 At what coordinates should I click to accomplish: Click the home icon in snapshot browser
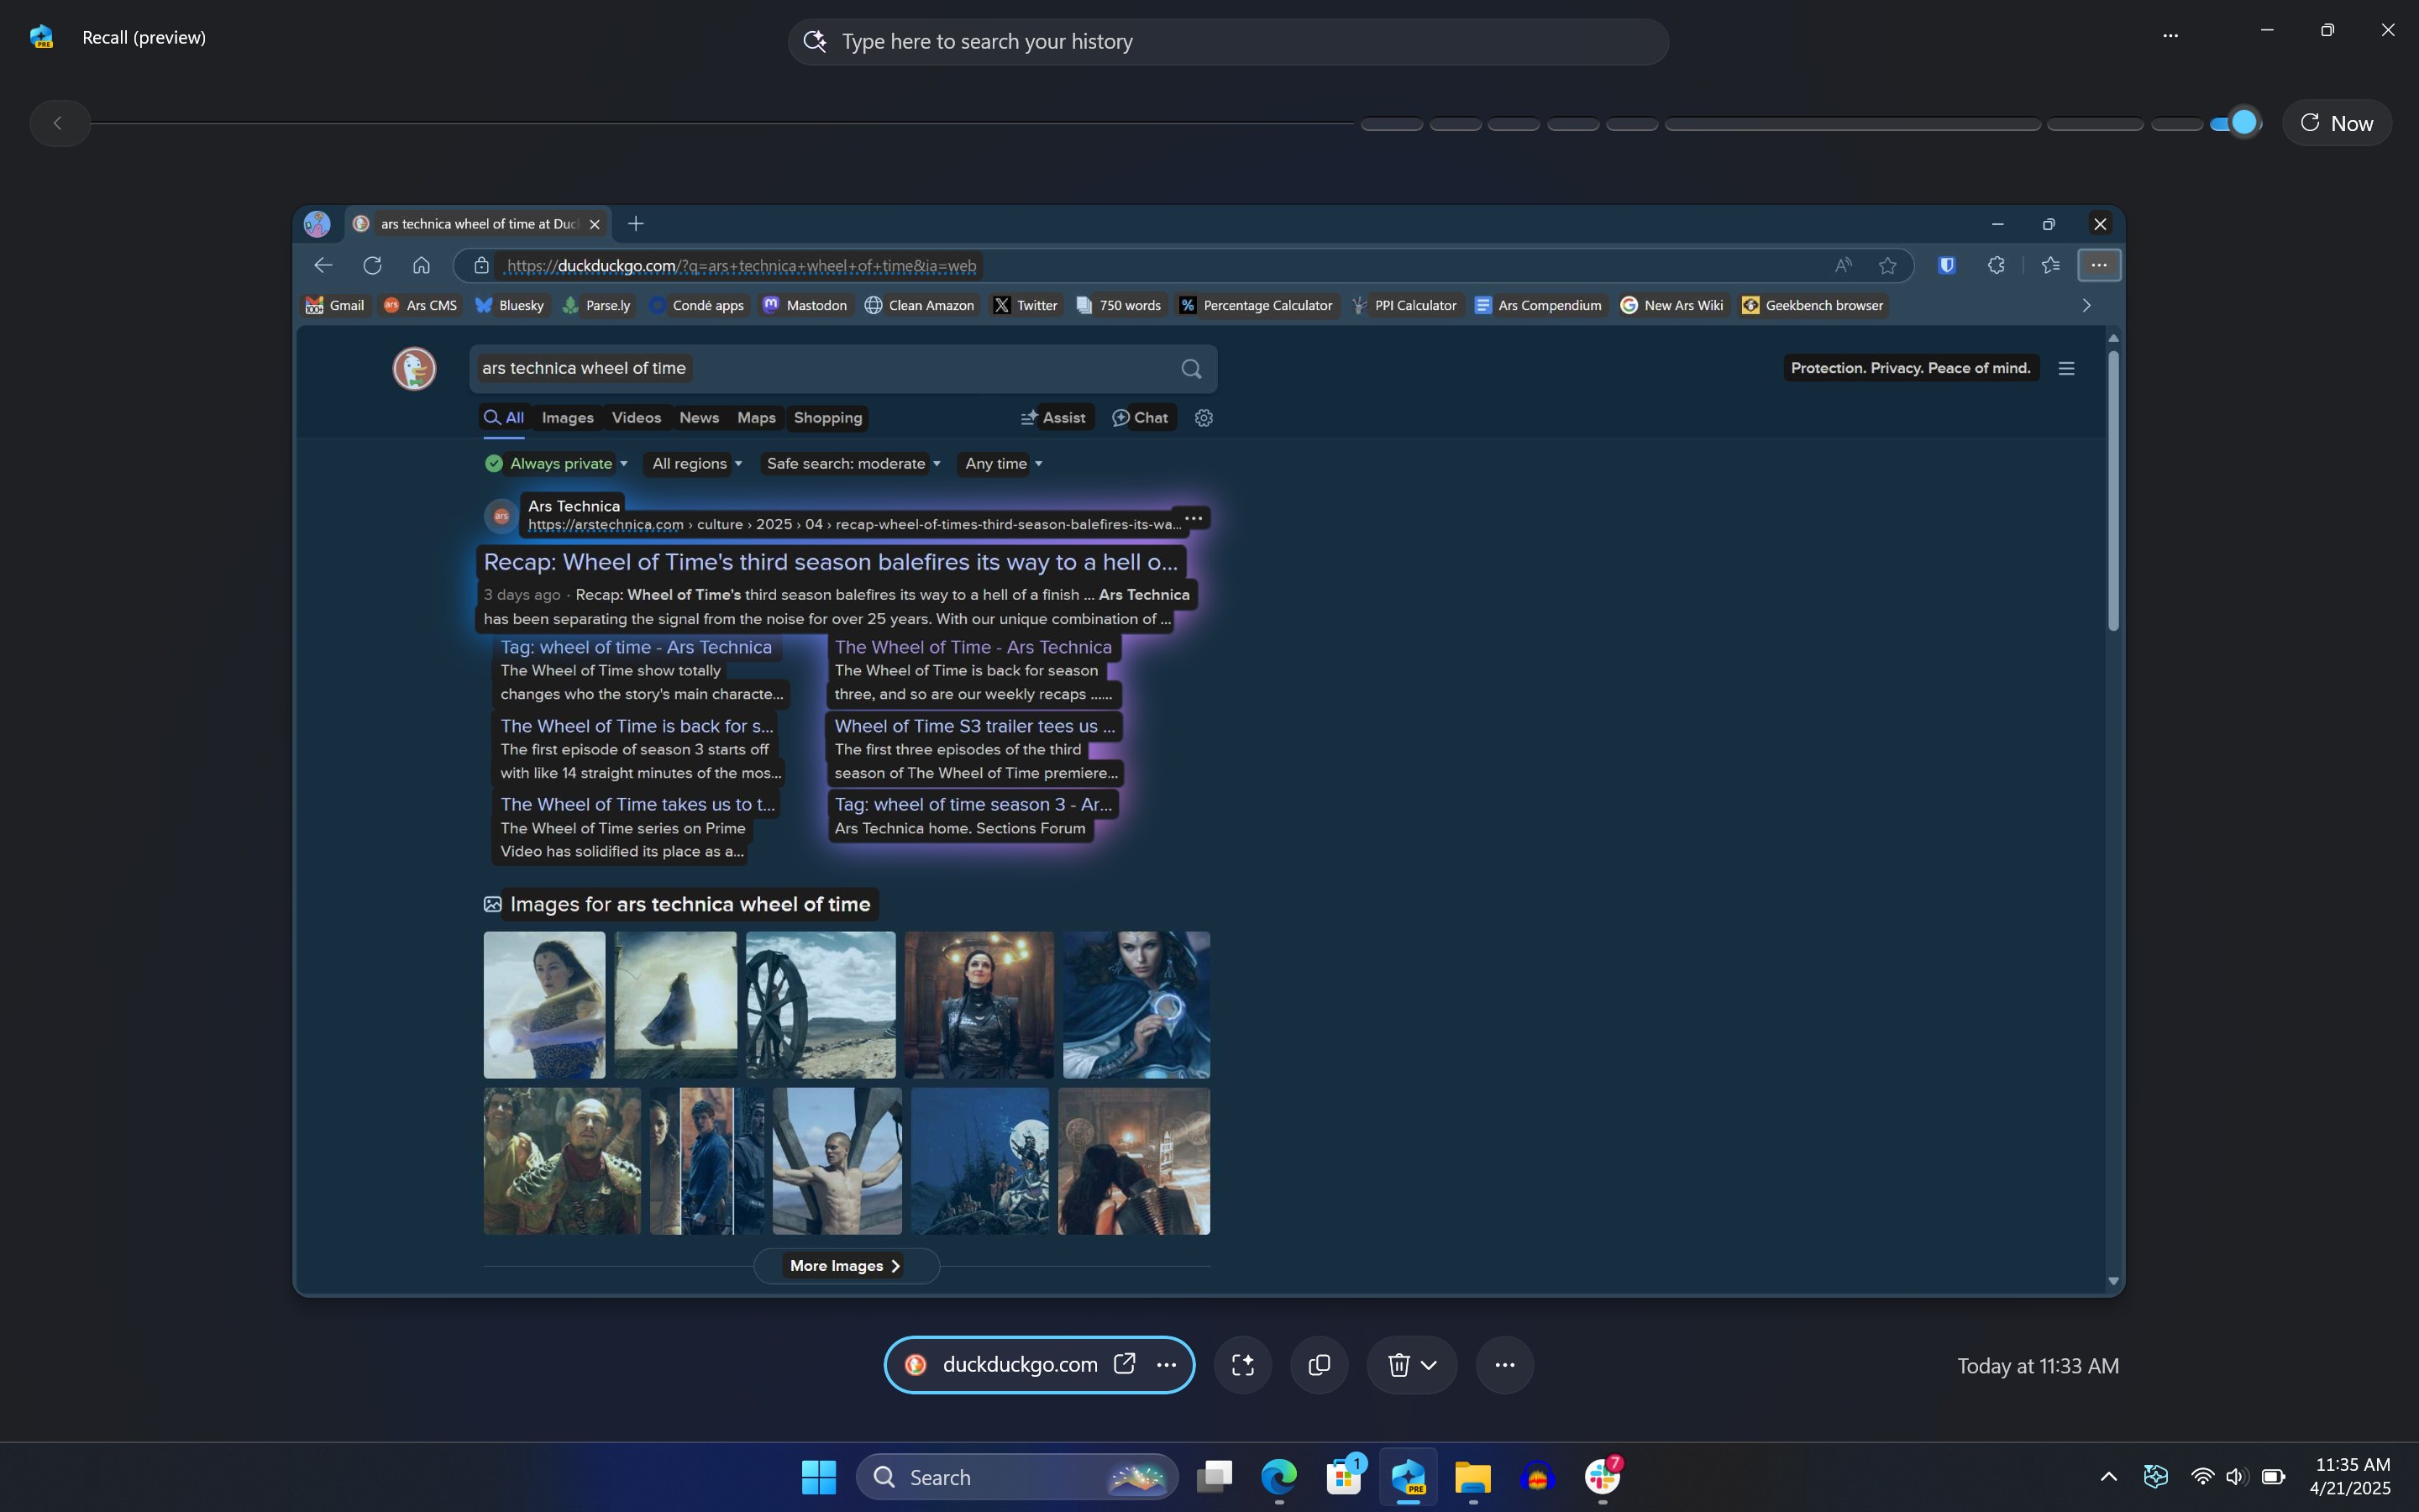point(421,265)
